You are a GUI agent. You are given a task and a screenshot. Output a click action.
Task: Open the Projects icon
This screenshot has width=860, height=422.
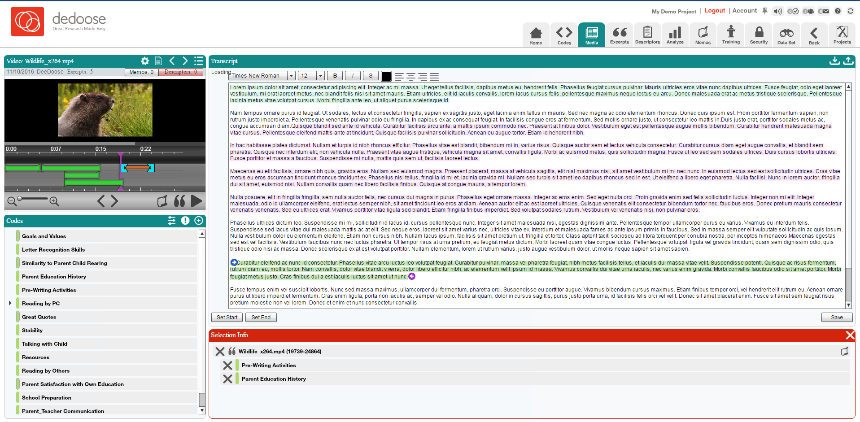[x=842, y=35]
